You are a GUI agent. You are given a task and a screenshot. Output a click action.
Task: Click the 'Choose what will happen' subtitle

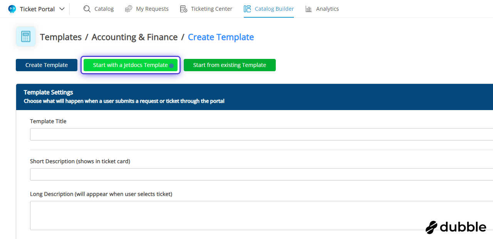pyautogui.click(x=124, y=101)
